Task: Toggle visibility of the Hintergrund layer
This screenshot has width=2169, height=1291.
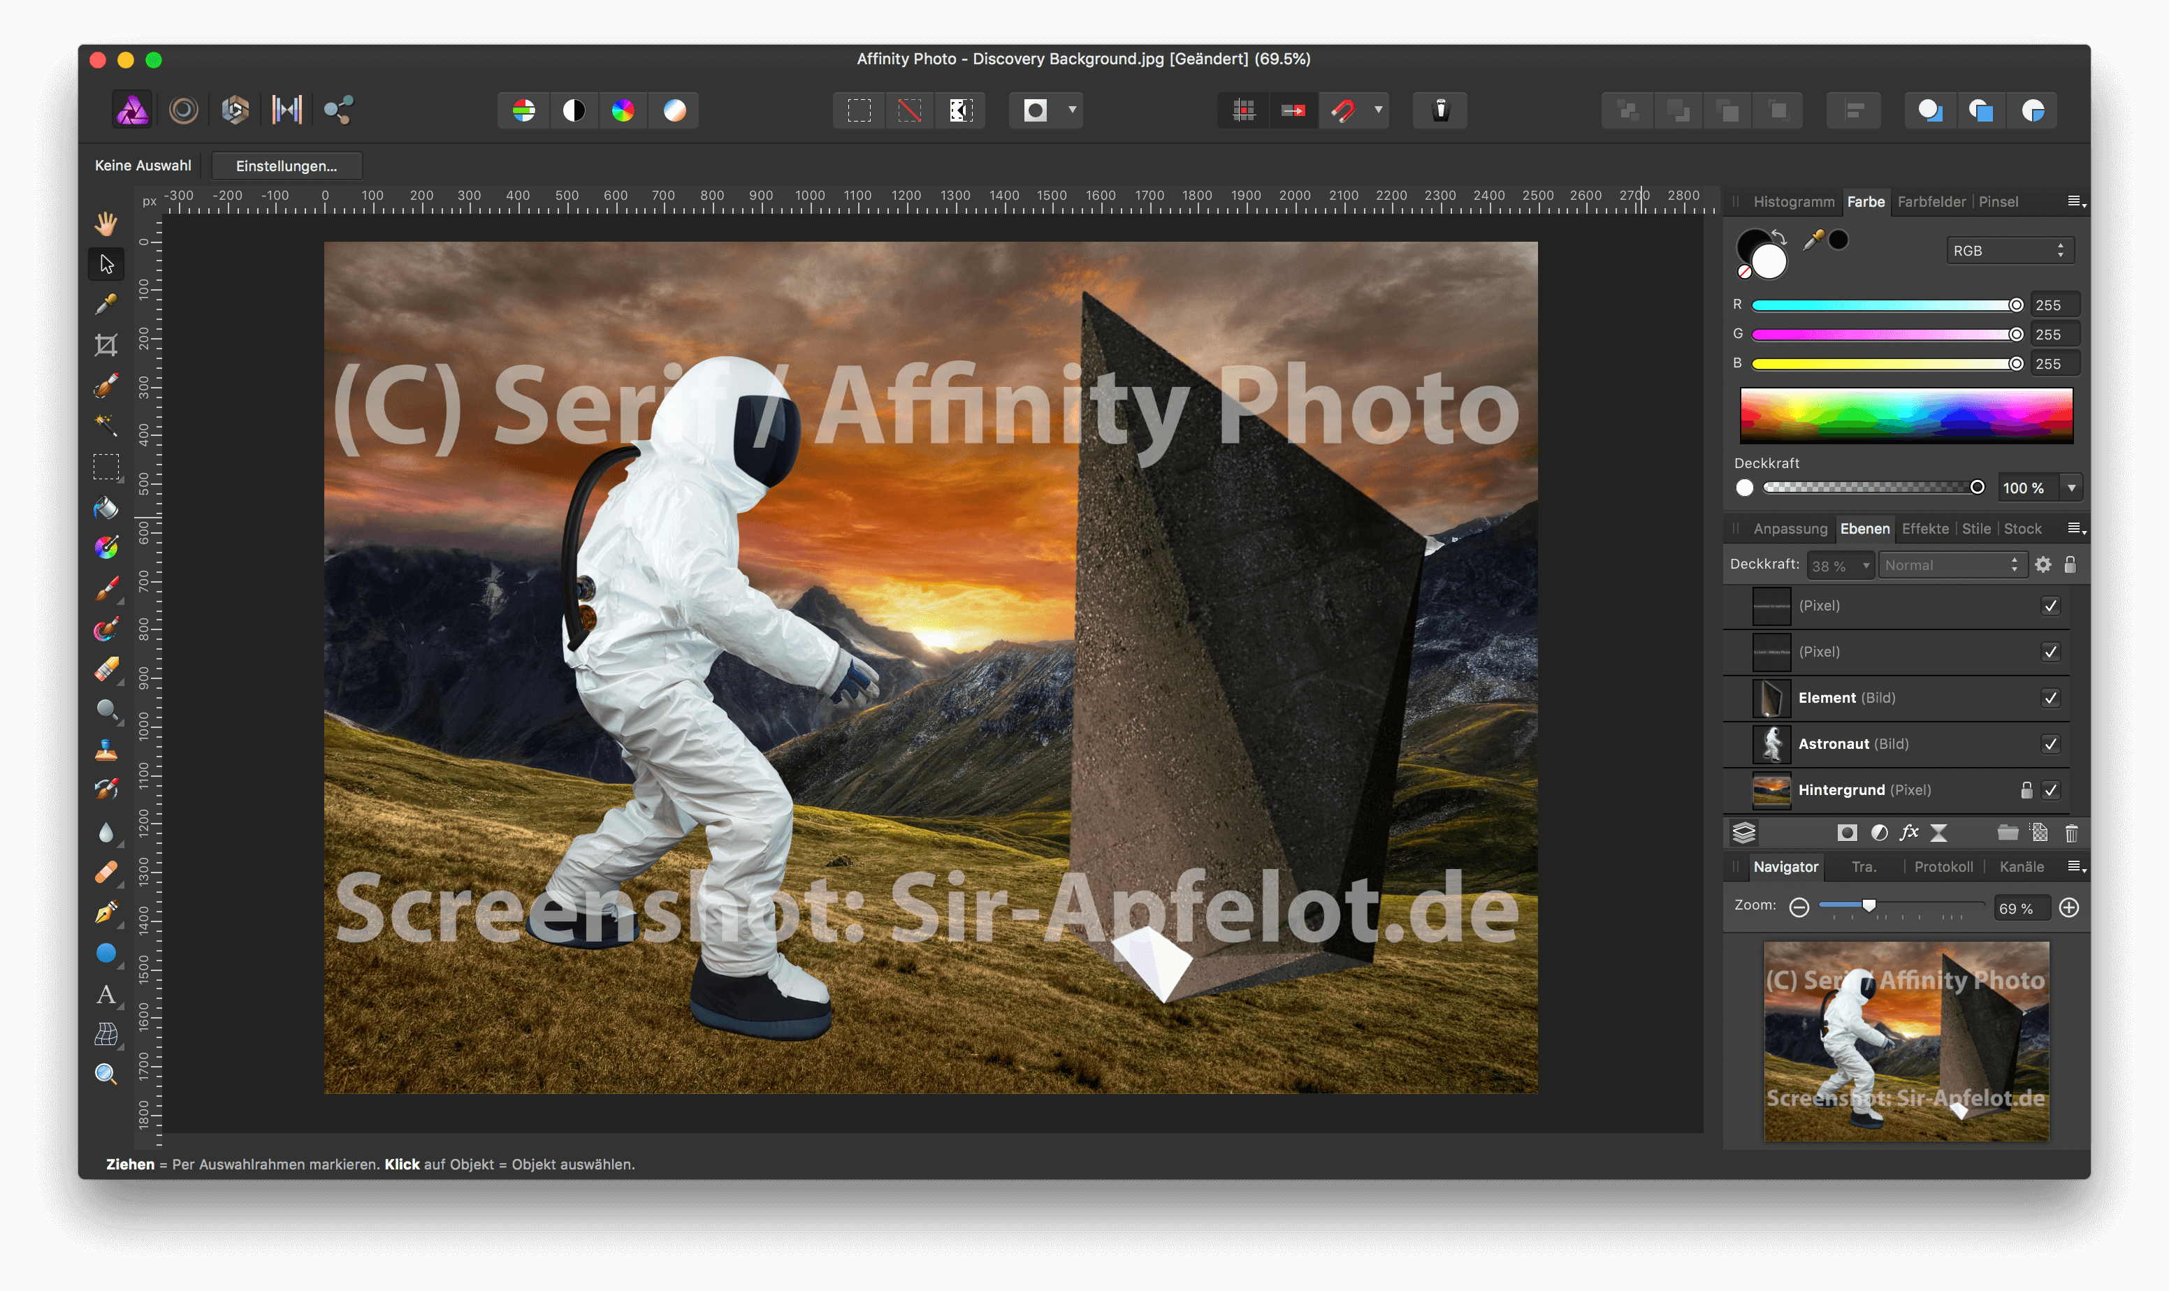Action: 2051,790
